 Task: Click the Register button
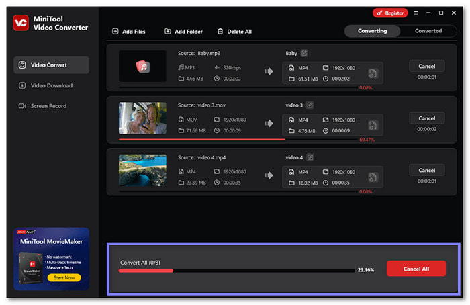click(x=390, y=13)
